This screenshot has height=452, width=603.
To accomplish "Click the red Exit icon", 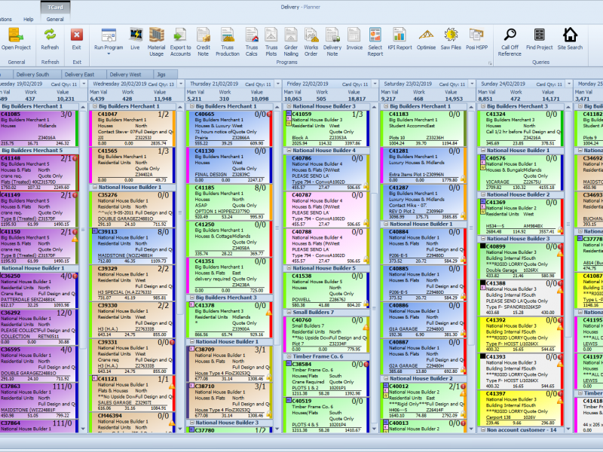I will click(77, 35).
